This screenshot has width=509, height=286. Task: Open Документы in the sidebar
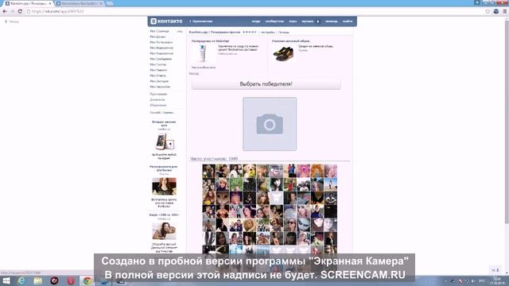[157, 99]
